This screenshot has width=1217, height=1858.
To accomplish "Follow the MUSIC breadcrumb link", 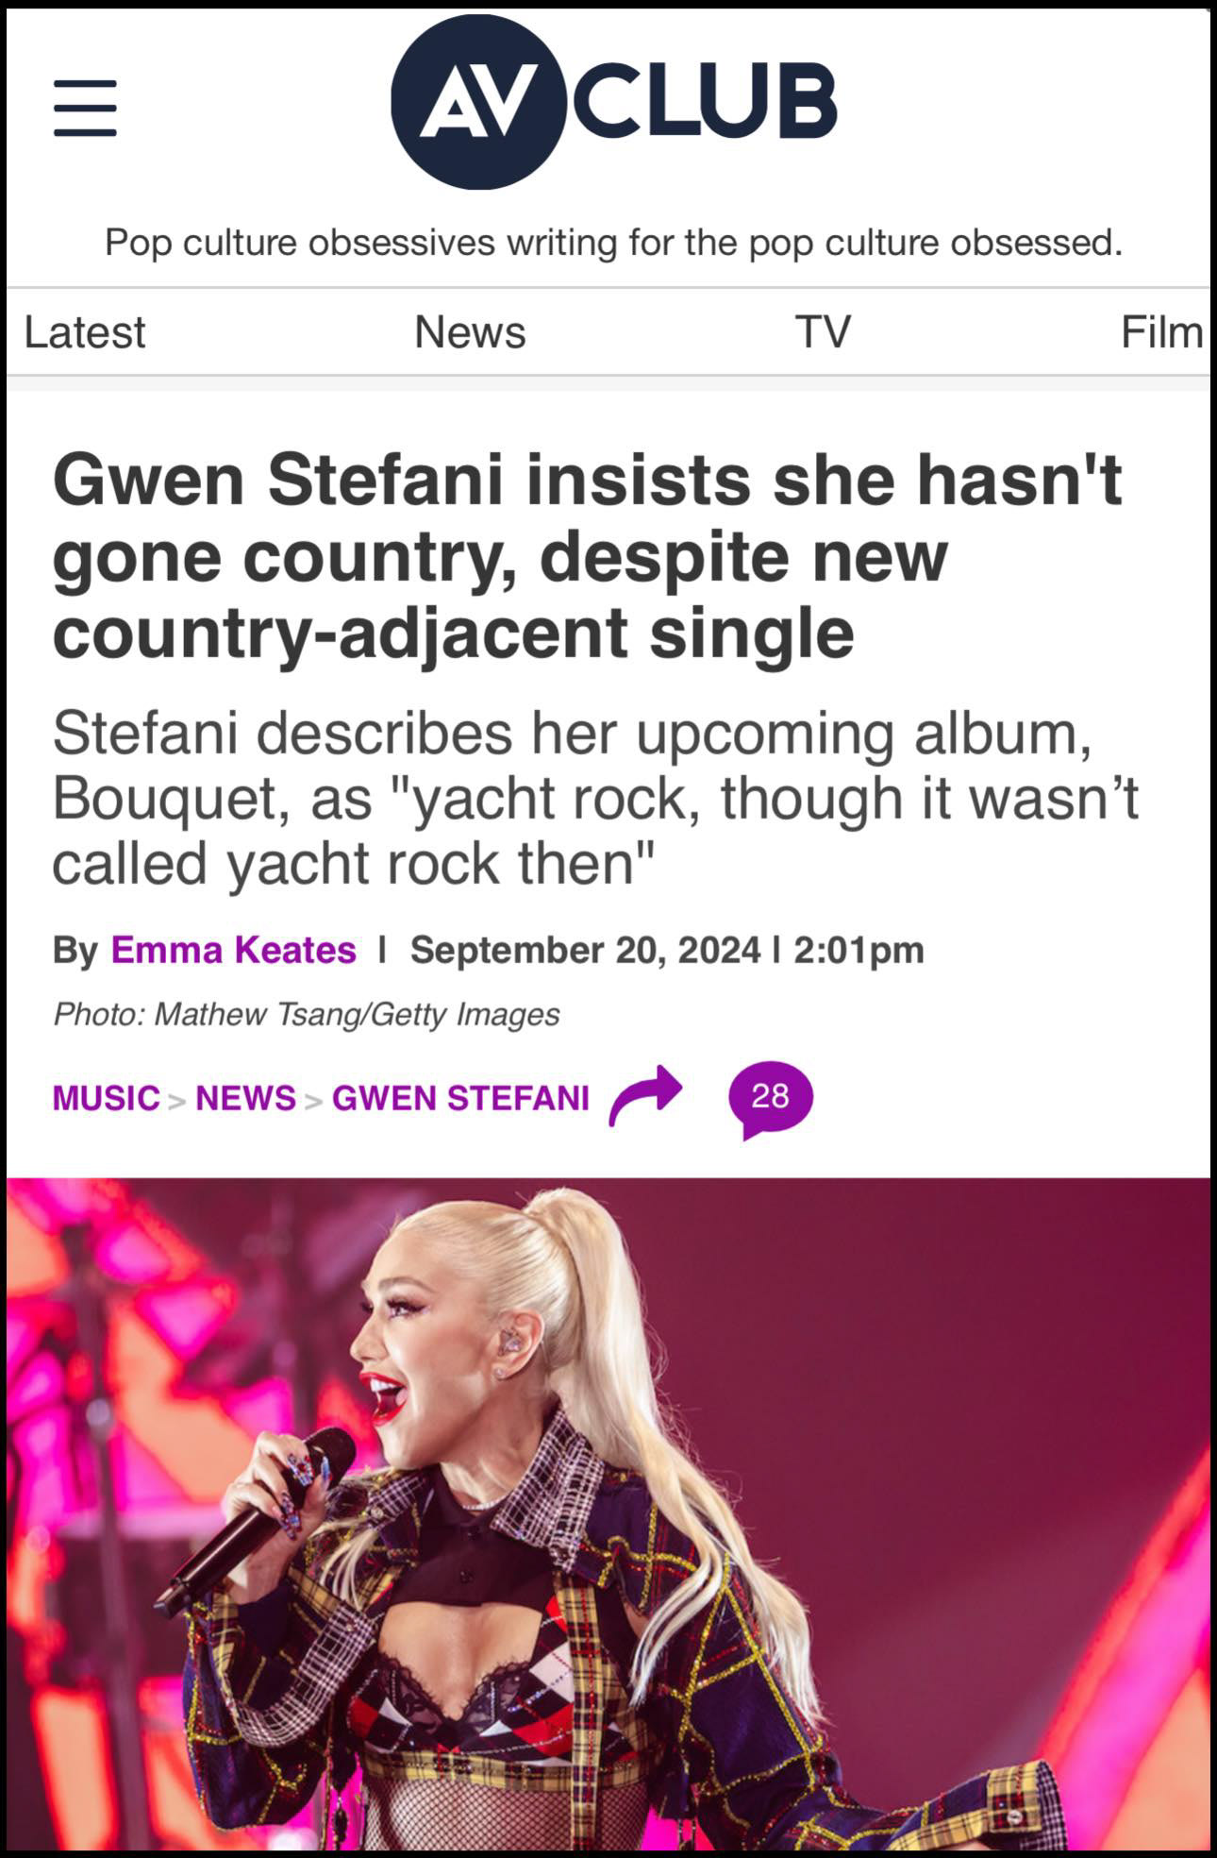I will [x=106, y=1098].
